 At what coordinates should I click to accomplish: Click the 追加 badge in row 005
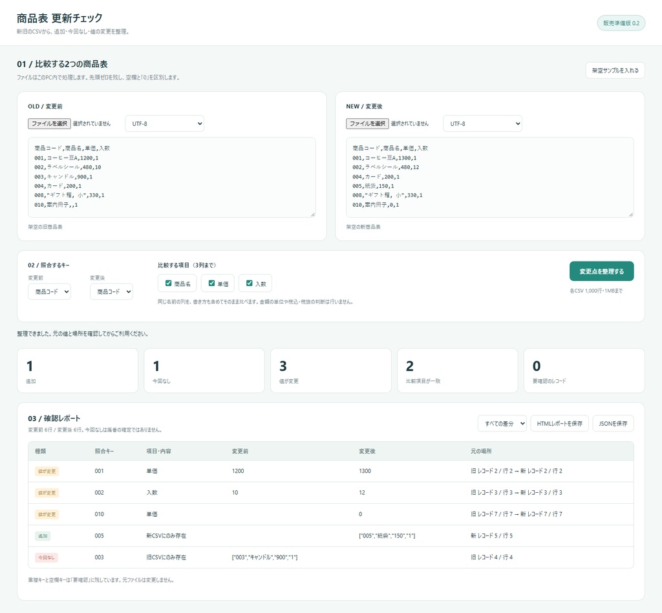43,535
